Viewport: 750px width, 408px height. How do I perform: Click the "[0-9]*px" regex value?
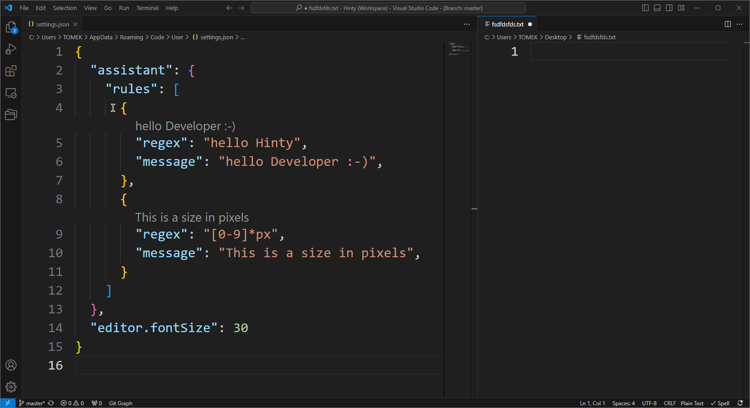click(241, 234)
